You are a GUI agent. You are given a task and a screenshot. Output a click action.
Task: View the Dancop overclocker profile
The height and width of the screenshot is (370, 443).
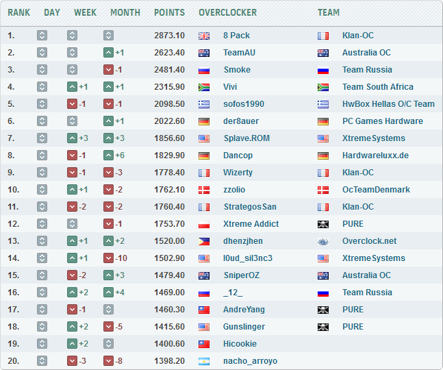pos(238,156)
